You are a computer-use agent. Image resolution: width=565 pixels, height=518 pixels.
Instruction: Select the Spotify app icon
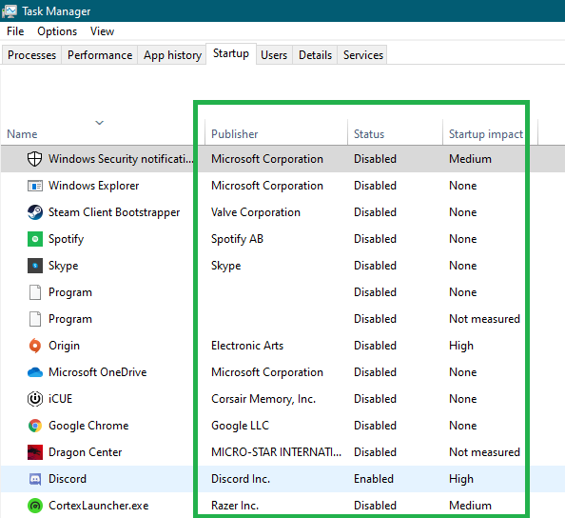(x=35, y=239)
